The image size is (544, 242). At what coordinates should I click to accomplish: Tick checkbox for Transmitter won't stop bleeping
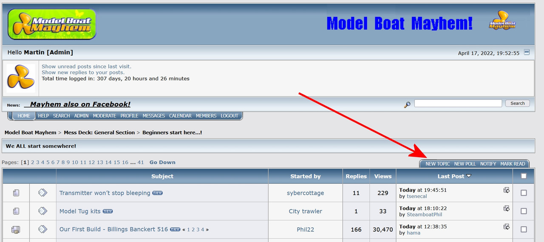(x=524, y=193)
